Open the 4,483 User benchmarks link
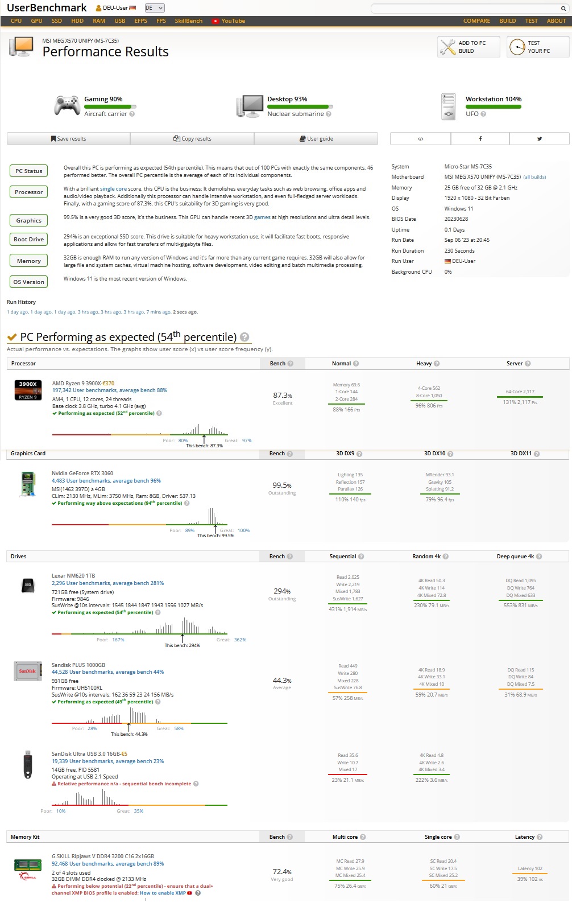The width and height of the screenshot is (572, 902). pos(106,481)
